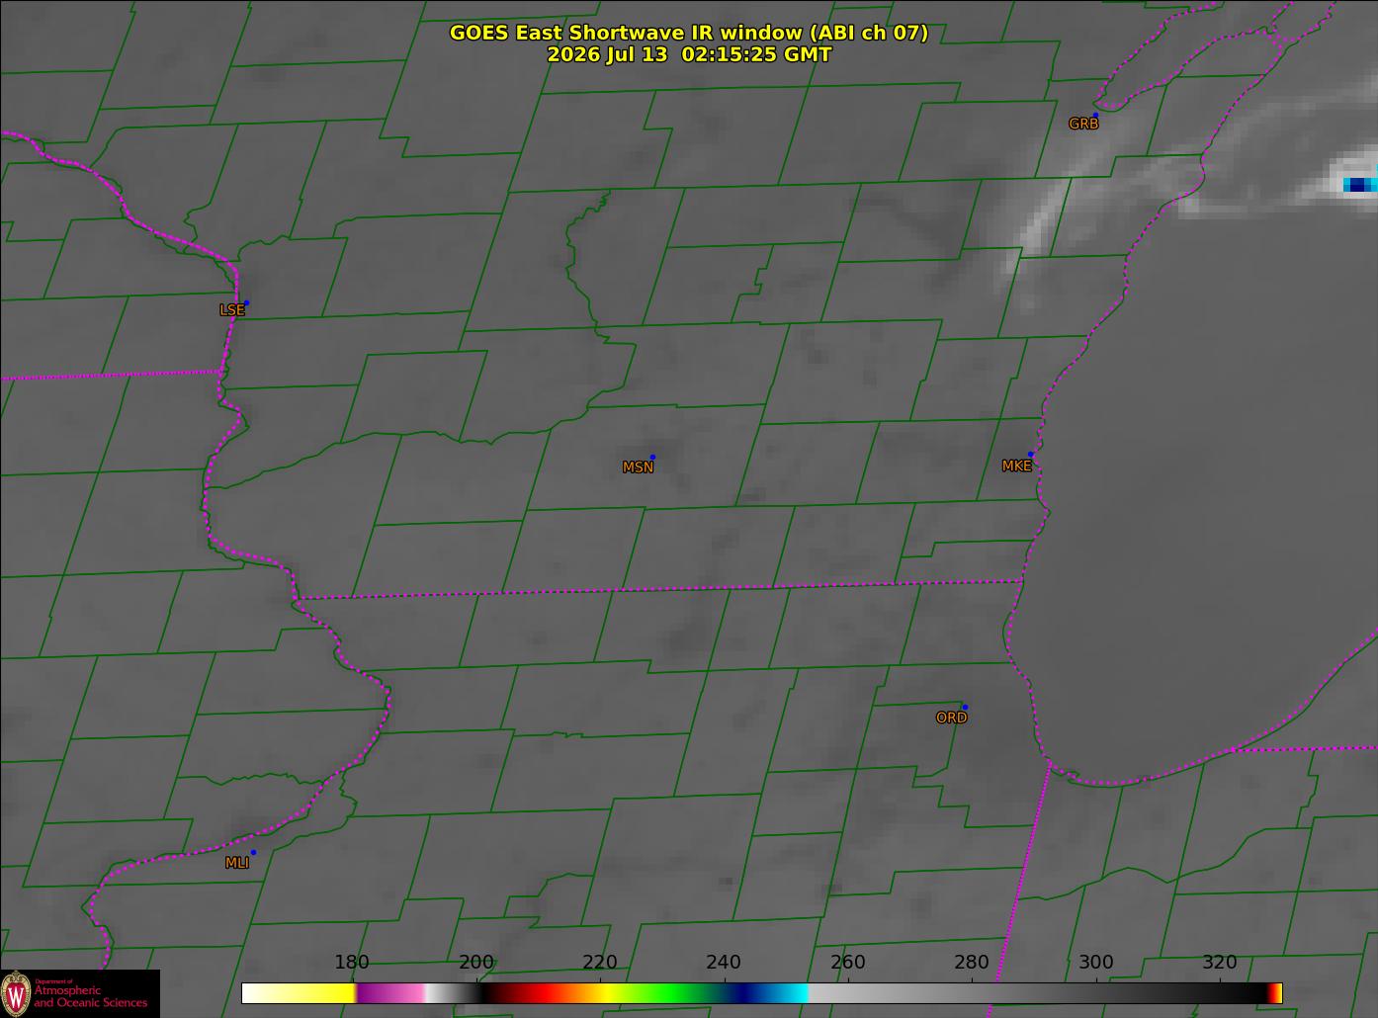Click the ORD station label text
The image size is (1378, 1018).
tap(951, 718)
